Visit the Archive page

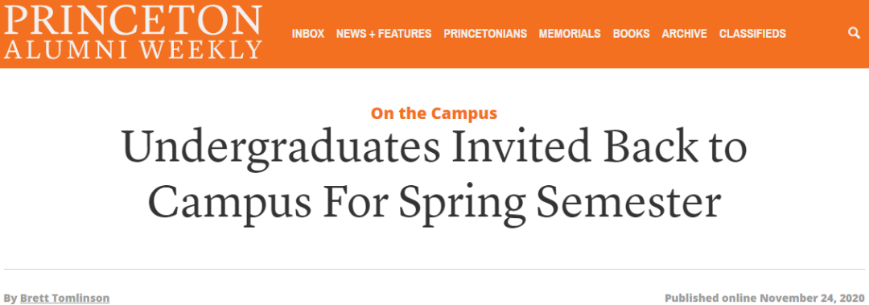685,34
